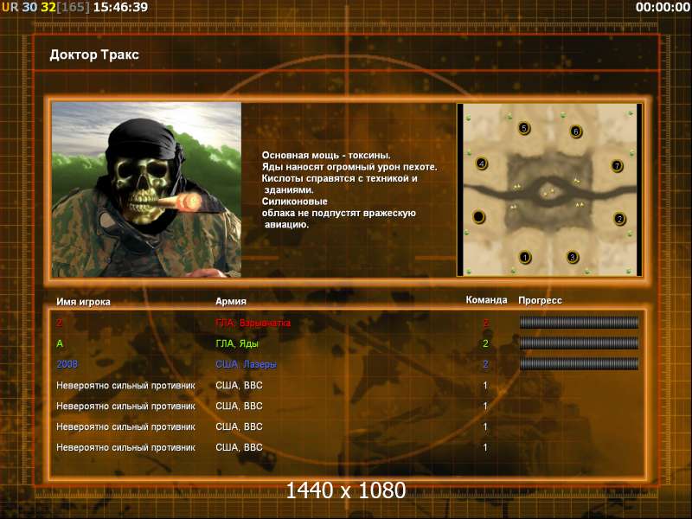The image size is (692, 519).
Task: Click the line "Кислоты справятся с техникой и"
Action: pos(339,178)
